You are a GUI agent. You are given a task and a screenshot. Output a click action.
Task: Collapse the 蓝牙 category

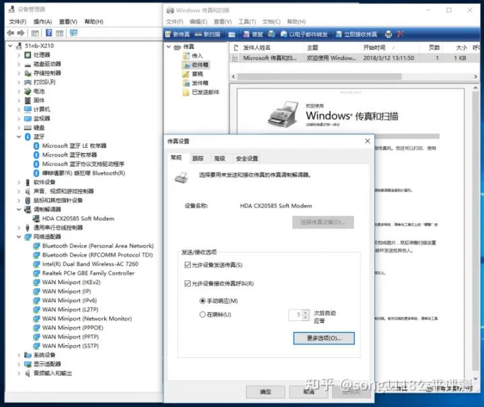coord(19,136)
